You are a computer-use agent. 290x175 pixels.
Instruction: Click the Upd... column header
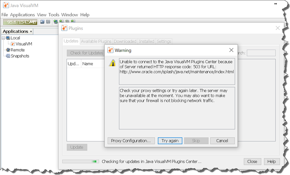click(x=74, y=64)
